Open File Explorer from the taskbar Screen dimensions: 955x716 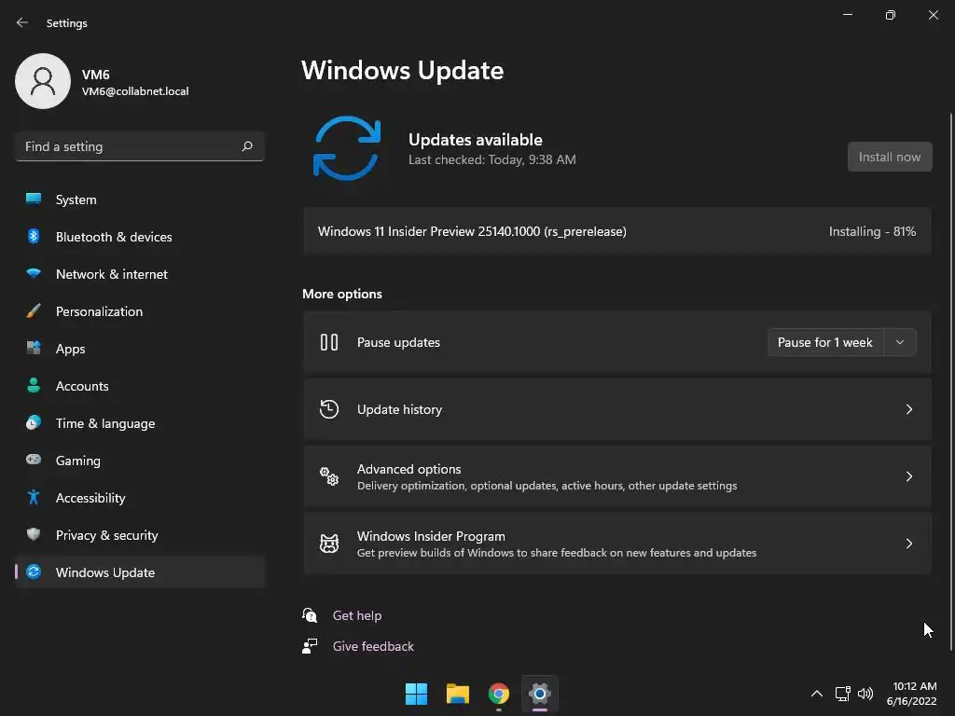(x=457, y=694)
